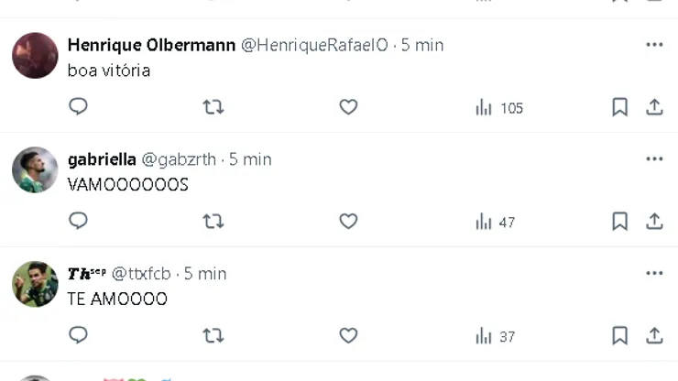The height and width of the screenshot is (381, 678).
Task: Share Henrique Olbermann's tweet
Action: (654, 107)
